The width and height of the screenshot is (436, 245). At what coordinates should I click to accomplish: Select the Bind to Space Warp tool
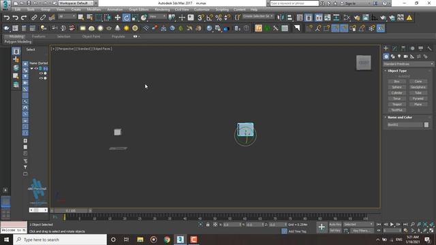(x=52, y=18)
